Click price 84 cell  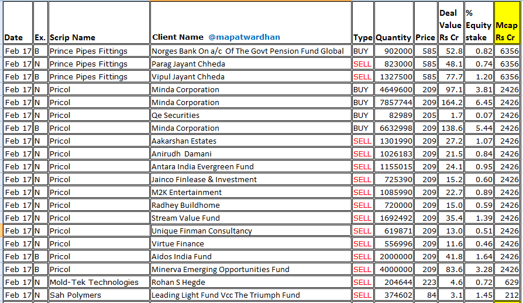click(x=425, y=295)
